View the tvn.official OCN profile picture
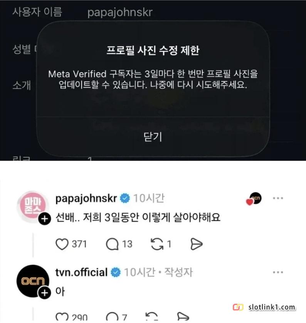 tap(33, 281)
